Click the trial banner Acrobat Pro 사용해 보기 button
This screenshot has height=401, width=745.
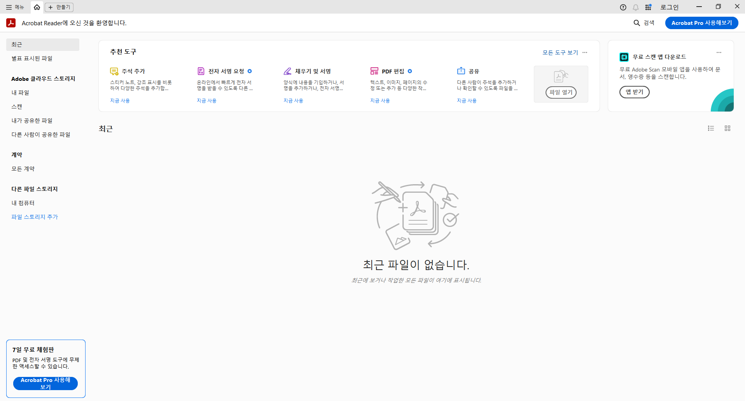pos(45,384)
